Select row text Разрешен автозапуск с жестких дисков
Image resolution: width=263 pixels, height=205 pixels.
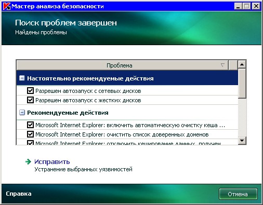(x=88, y=100)
